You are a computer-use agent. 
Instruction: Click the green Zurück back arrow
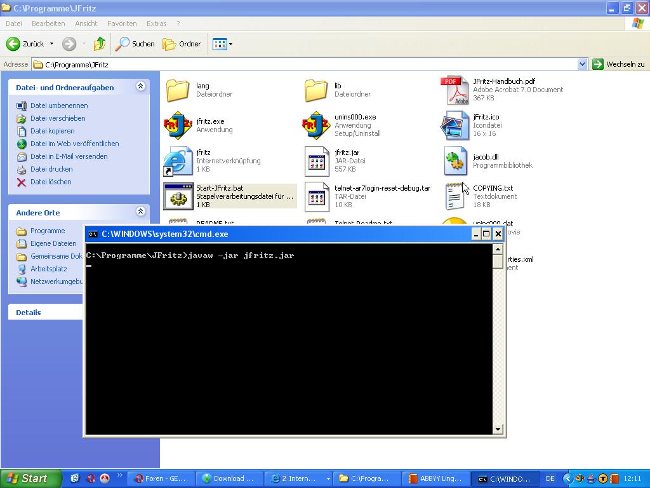pos(13,44)
